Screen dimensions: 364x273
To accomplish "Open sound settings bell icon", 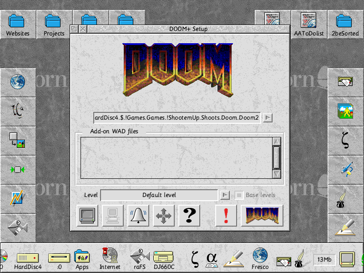I will [x=138, y=216].
